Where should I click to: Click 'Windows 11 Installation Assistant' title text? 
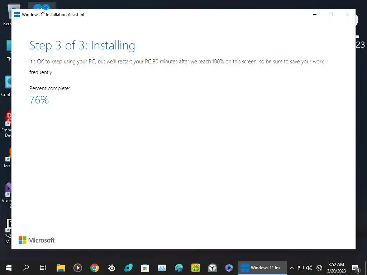(53, 14)
